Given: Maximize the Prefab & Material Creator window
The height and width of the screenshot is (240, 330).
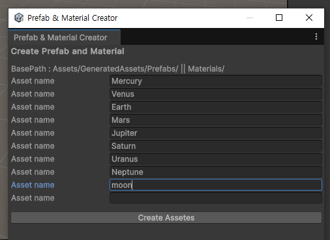Looking at the screenshot, I should (x=279, y=18).
